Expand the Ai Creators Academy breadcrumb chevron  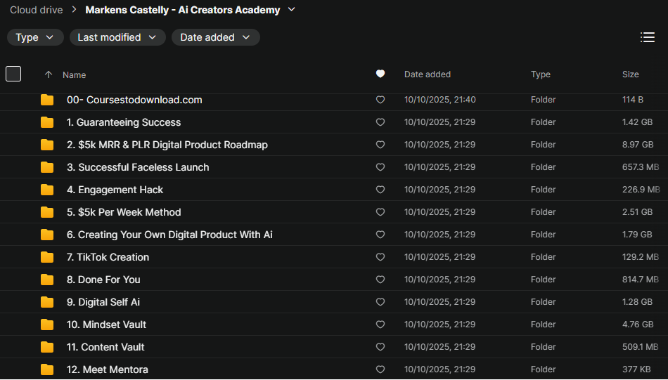292,10
